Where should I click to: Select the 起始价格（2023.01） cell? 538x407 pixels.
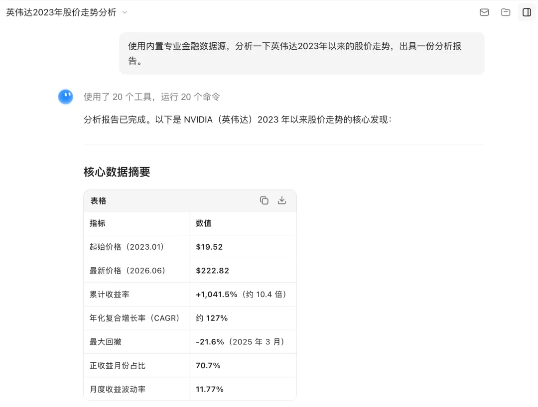pos(136,247)
